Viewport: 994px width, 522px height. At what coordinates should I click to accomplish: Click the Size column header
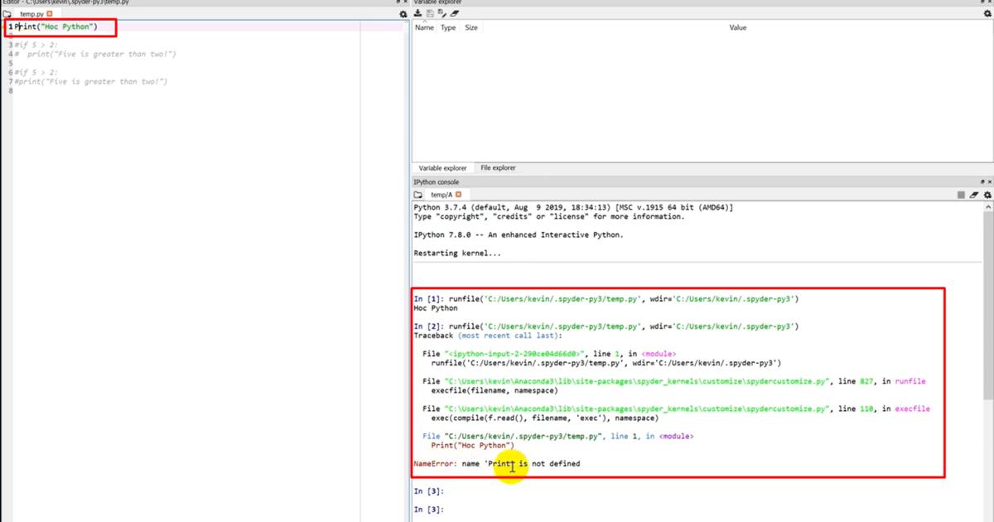(x=470, y=28)
